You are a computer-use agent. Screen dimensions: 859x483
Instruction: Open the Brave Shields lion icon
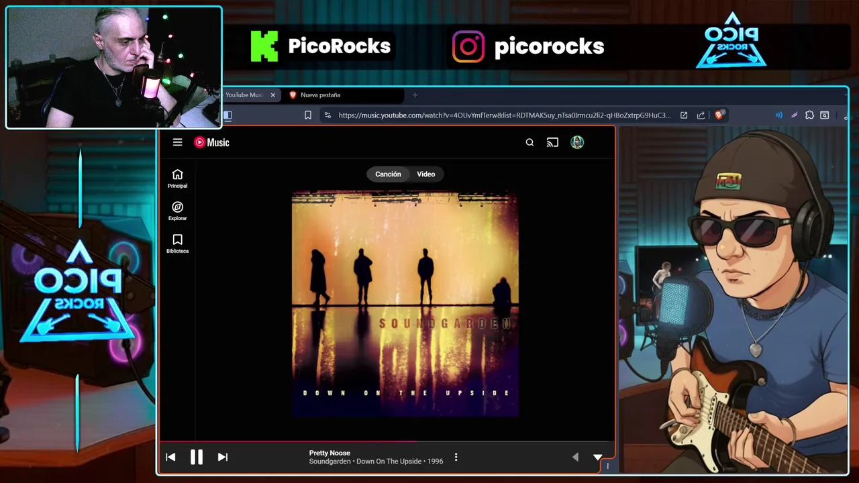pos(719,115)
